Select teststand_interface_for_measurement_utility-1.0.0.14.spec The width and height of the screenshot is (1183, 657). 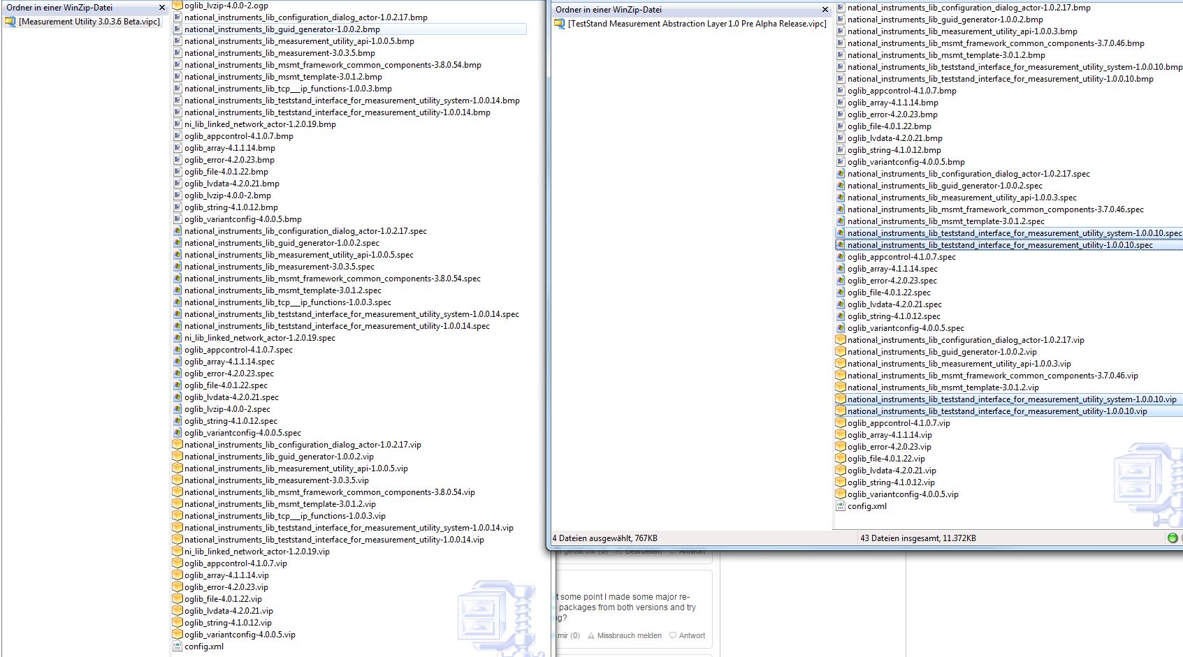337,326
